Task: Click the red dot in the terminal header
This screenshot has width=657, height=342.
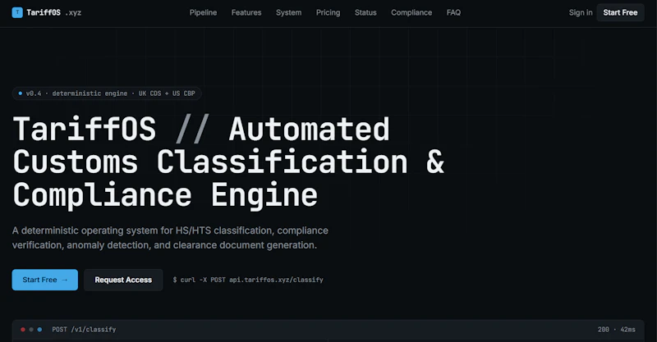Action: (x=23, y=330)
